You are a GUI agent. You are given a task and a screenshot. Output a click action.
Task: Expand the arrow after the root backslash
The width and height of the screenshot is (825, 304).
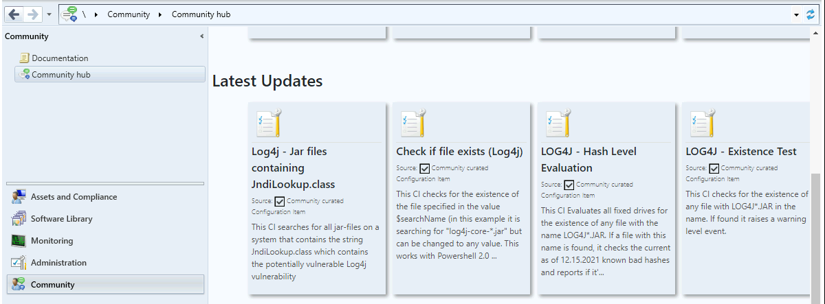(x=96, y=14)
